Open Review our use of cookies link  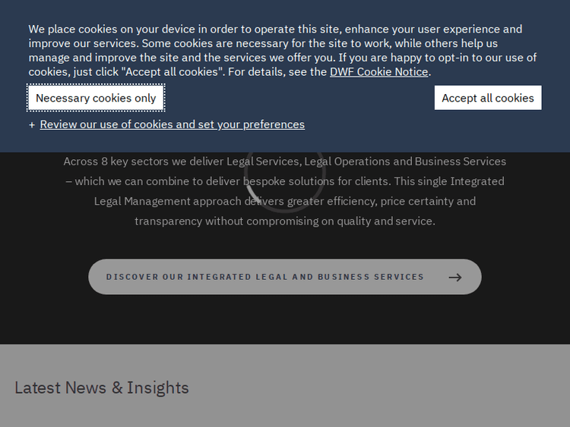pyautogui.click(x=172, y=124)
